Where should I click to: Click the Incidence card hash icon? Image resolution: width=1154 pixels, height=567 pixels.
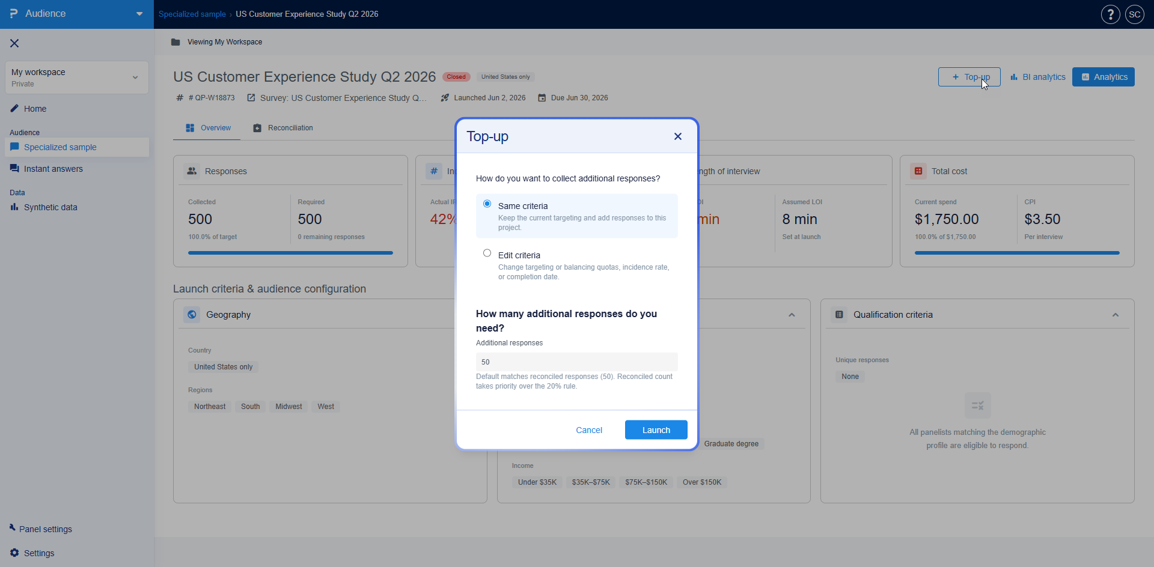click(434, 171)
